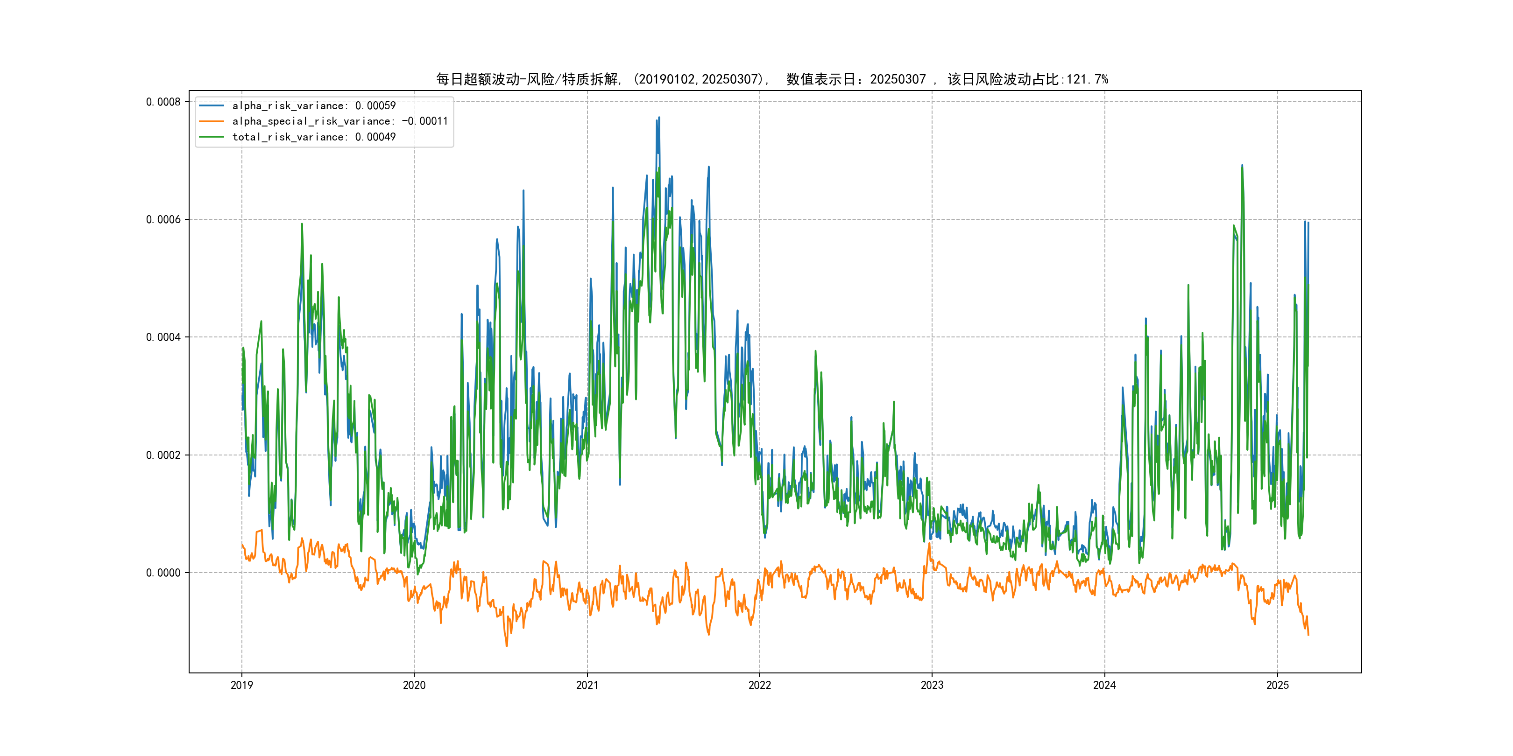Select the alpha_special_risk_variance: -0.00011 legend label
1513x756 pixels.
pyautogui.click(x=339, y=121)
